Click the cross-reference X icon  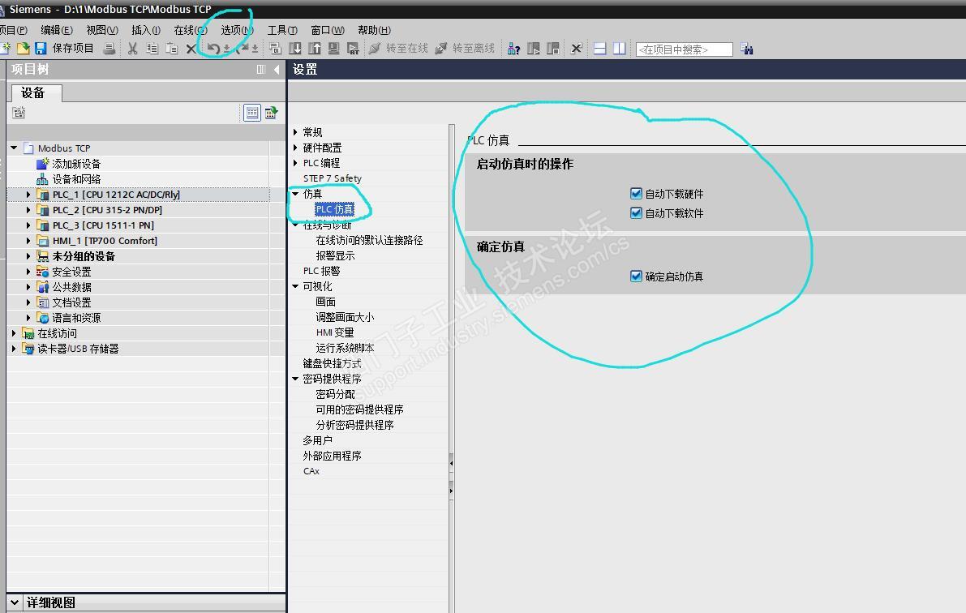point(576,49)
